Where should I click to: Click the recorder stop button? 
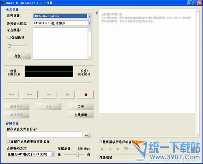point(67,95)
